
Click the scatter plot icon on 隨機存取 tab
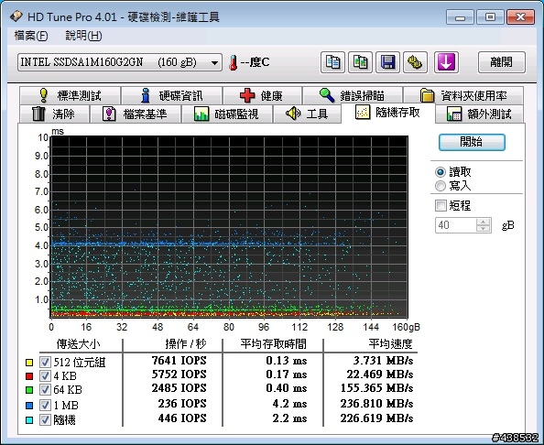click(362, 113)
